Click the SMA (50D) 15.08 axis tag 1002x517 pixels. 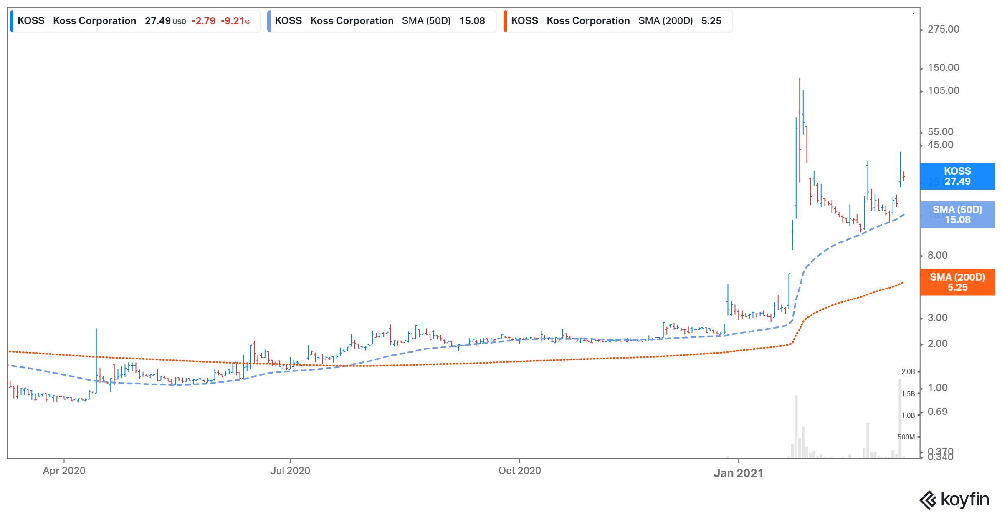957,215
